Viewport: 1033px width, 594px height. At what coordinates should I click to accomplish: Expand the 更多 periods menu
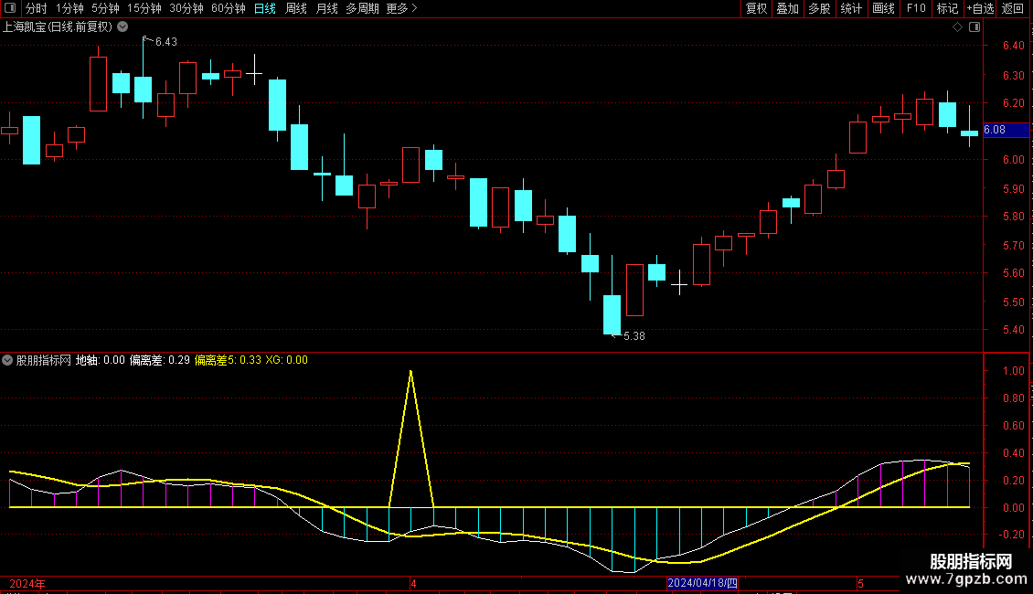[402, 8]
